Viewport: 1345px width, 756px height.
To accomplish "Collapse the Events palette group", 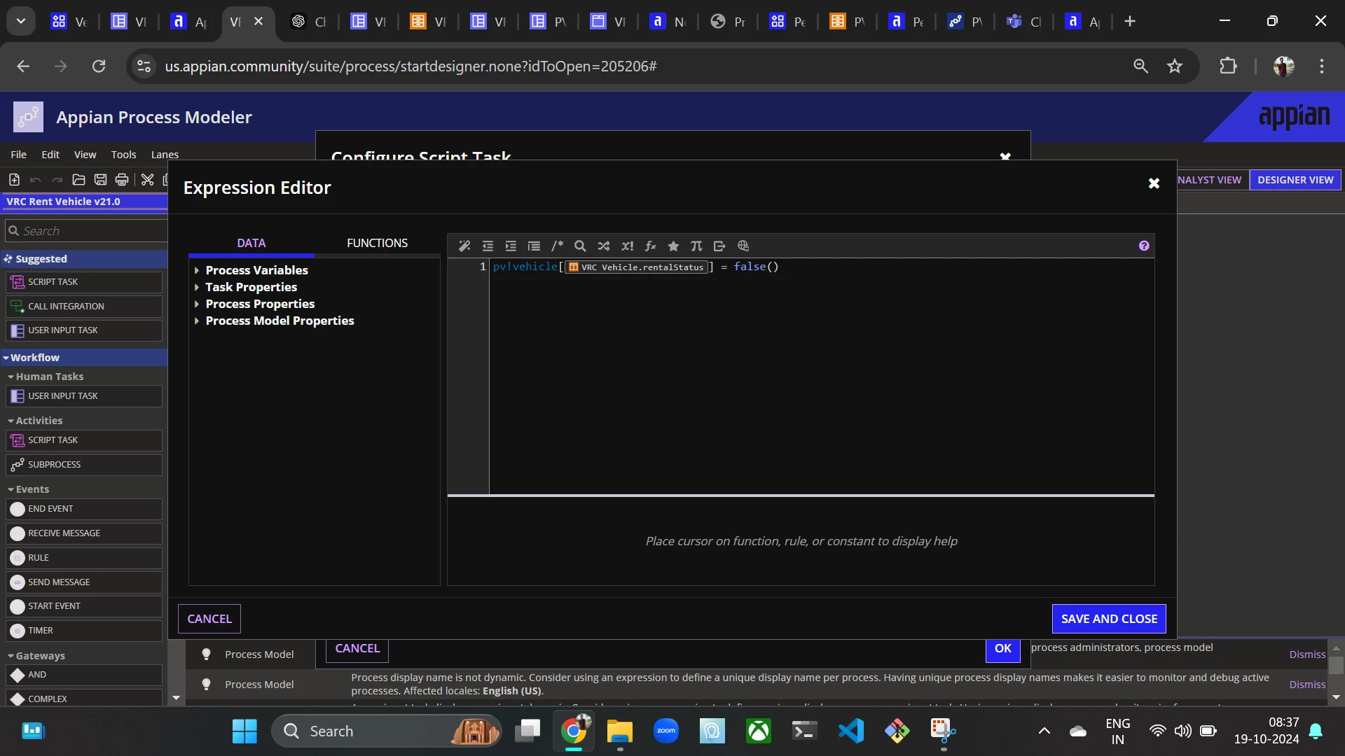I will (x=11, y=489).
